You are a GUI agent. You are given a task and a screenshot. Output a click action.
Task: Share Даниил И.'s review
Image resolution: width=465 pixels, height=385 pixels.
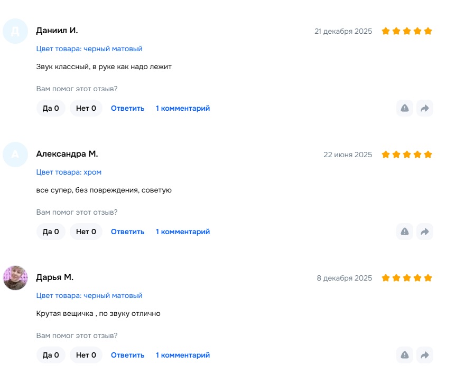coord(424,108)
